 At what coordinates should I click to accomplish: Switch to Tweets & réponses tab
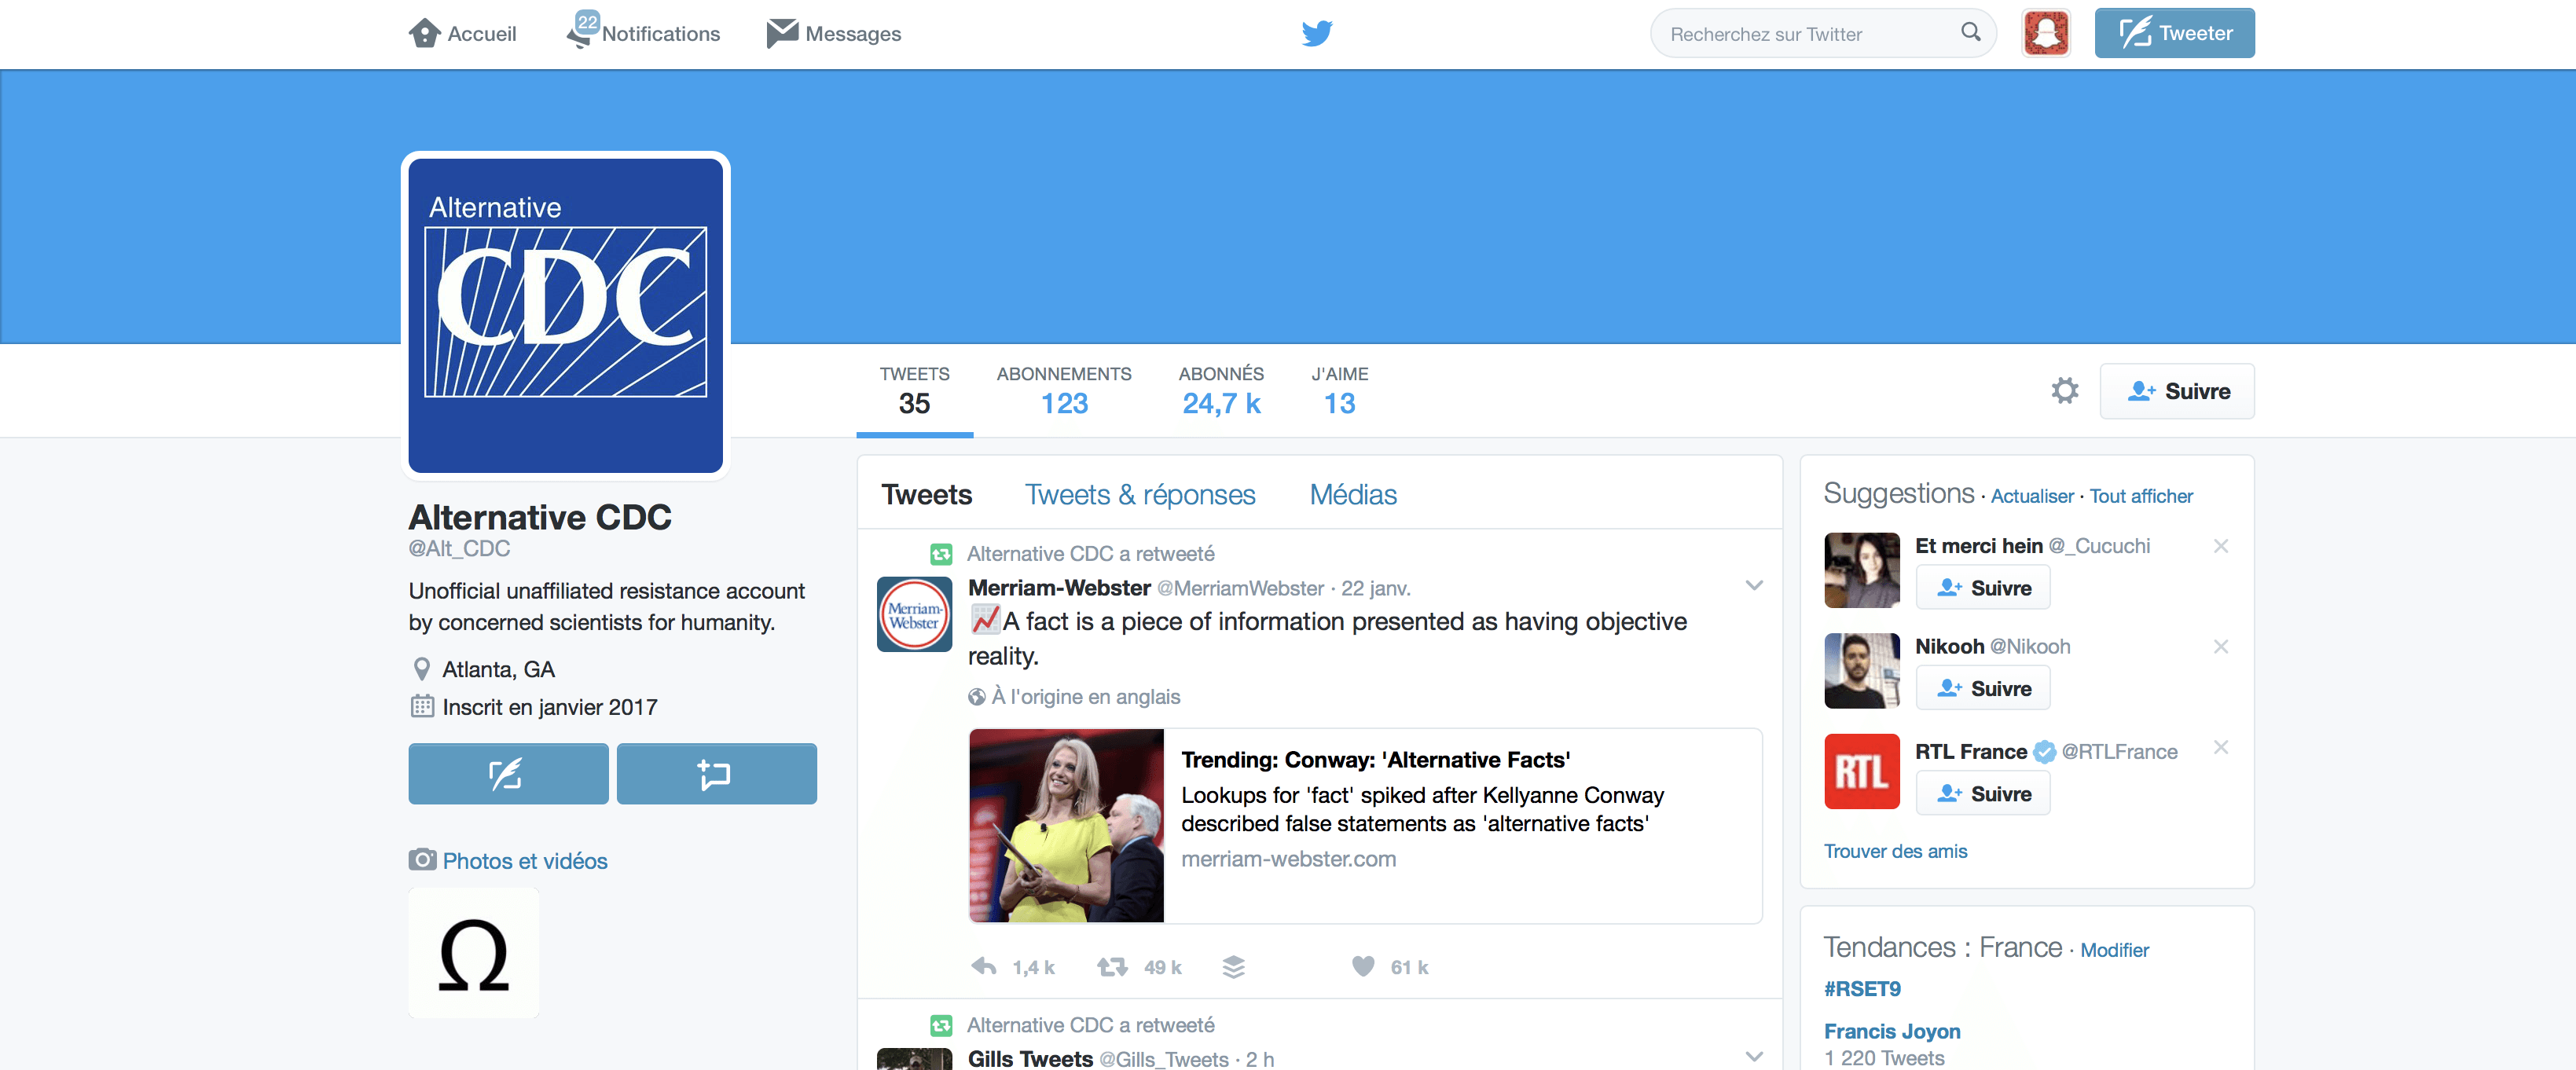1140,495
